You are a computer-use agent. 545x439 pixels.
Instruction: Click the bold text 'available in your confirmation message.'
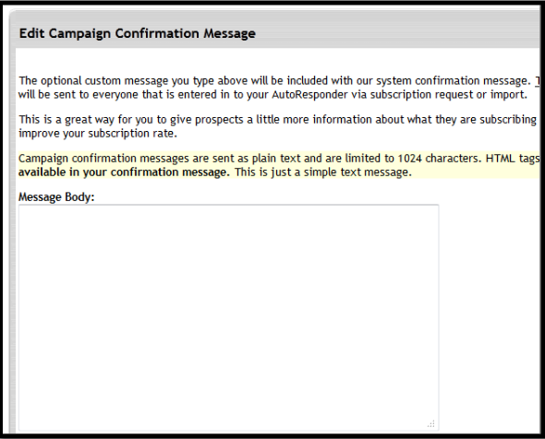click(x=124, y=172)
